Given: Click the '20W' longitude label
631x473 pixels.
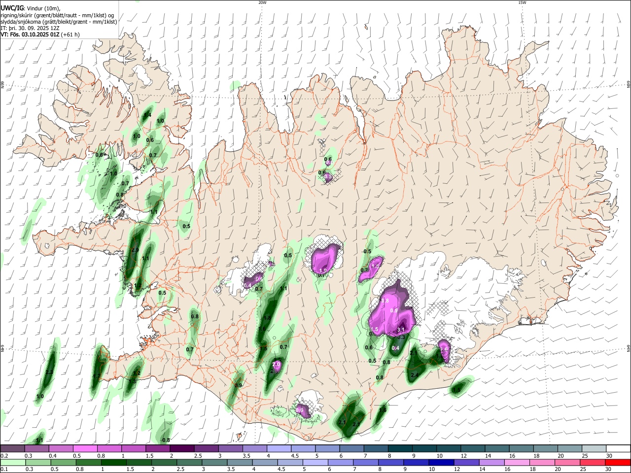Looking at the screenshot, I should coord(262,2).
